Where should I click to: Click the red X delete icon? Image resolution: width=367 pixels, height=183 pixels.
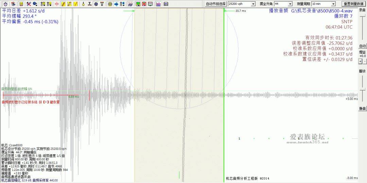[x=144, y=4]
